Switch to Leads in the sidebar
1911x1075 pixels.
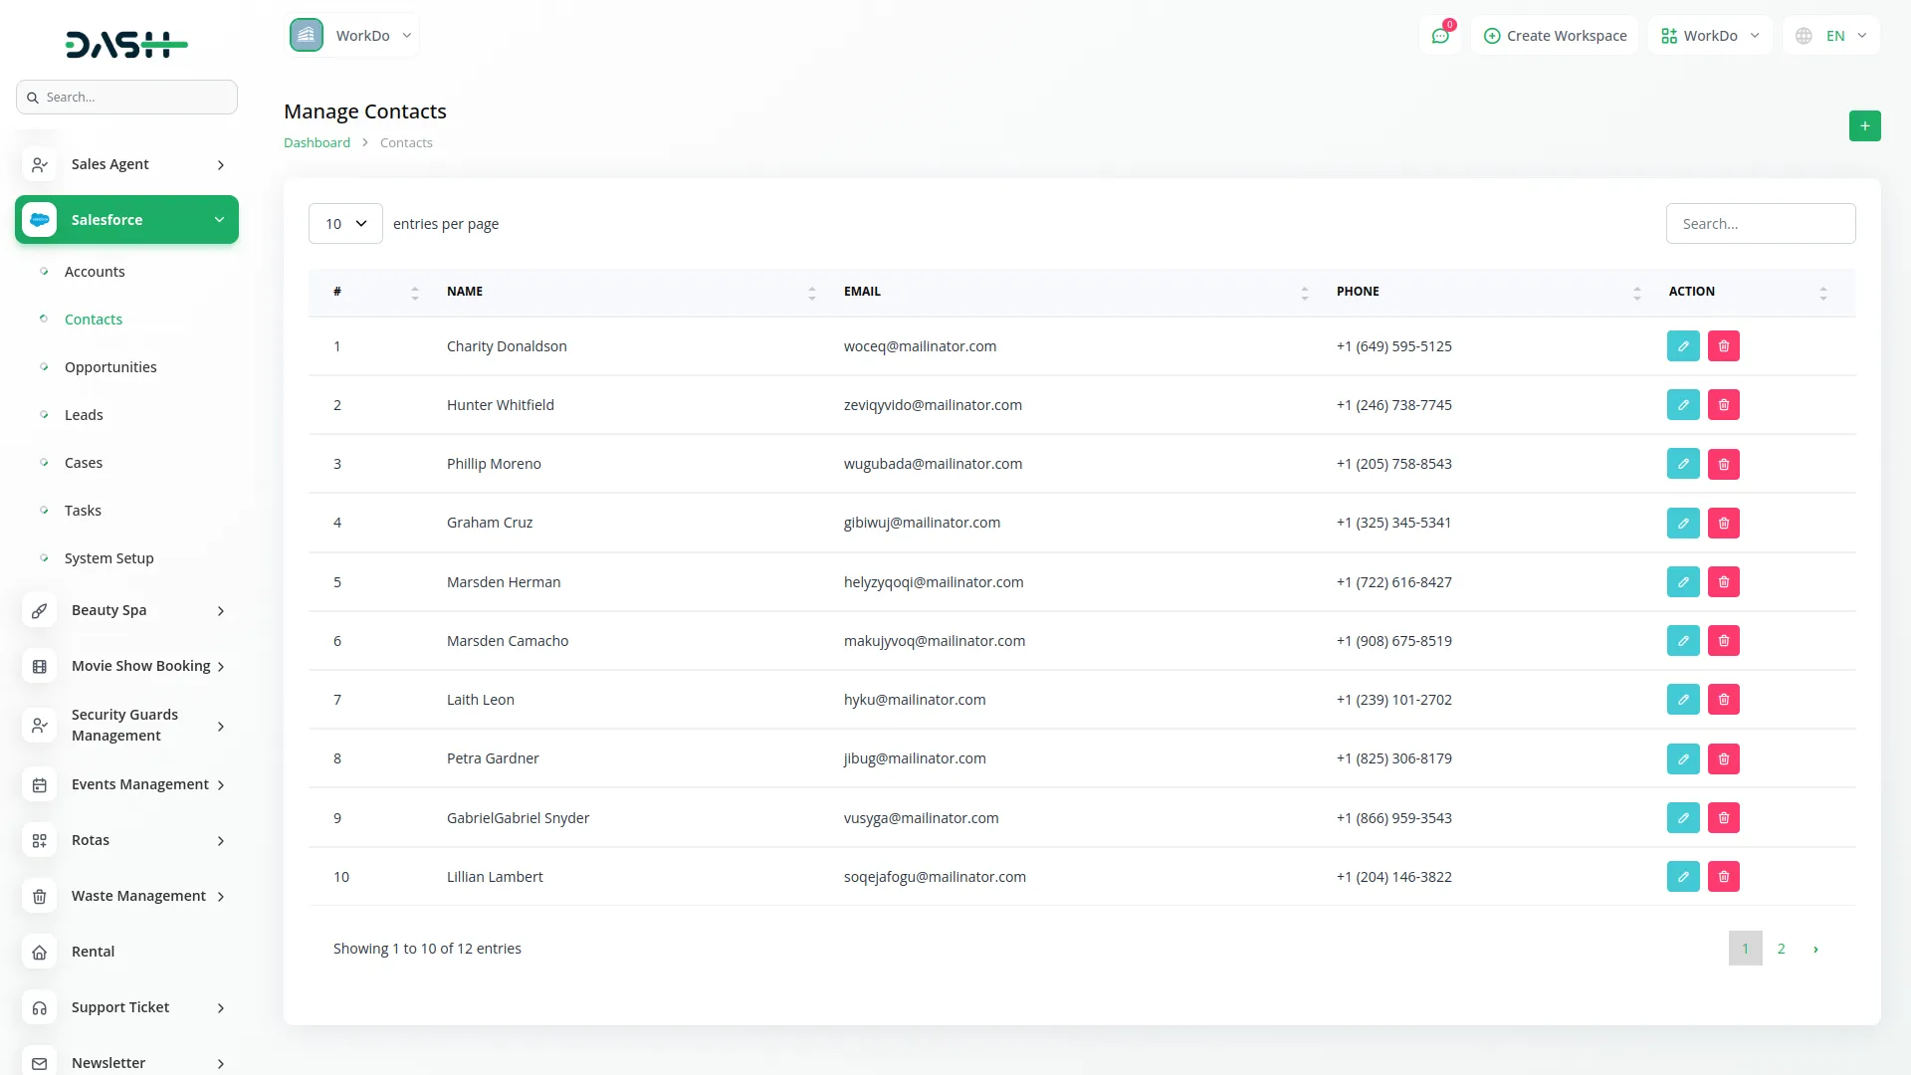(x=84, y=414)
